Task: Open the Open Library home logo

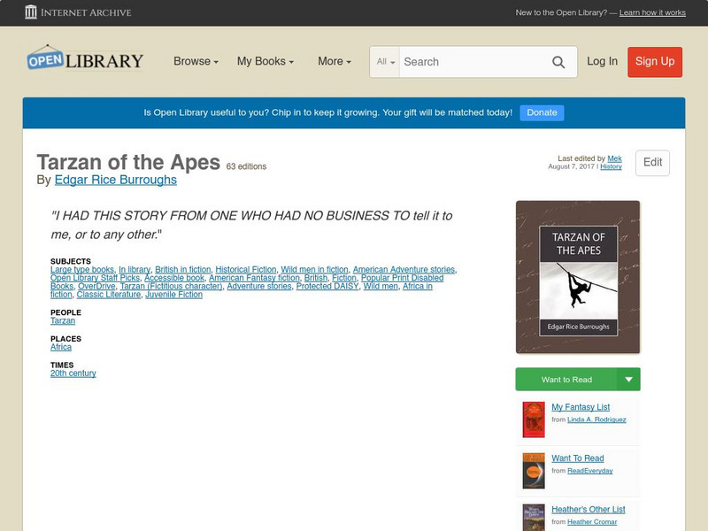Action: 85,58
